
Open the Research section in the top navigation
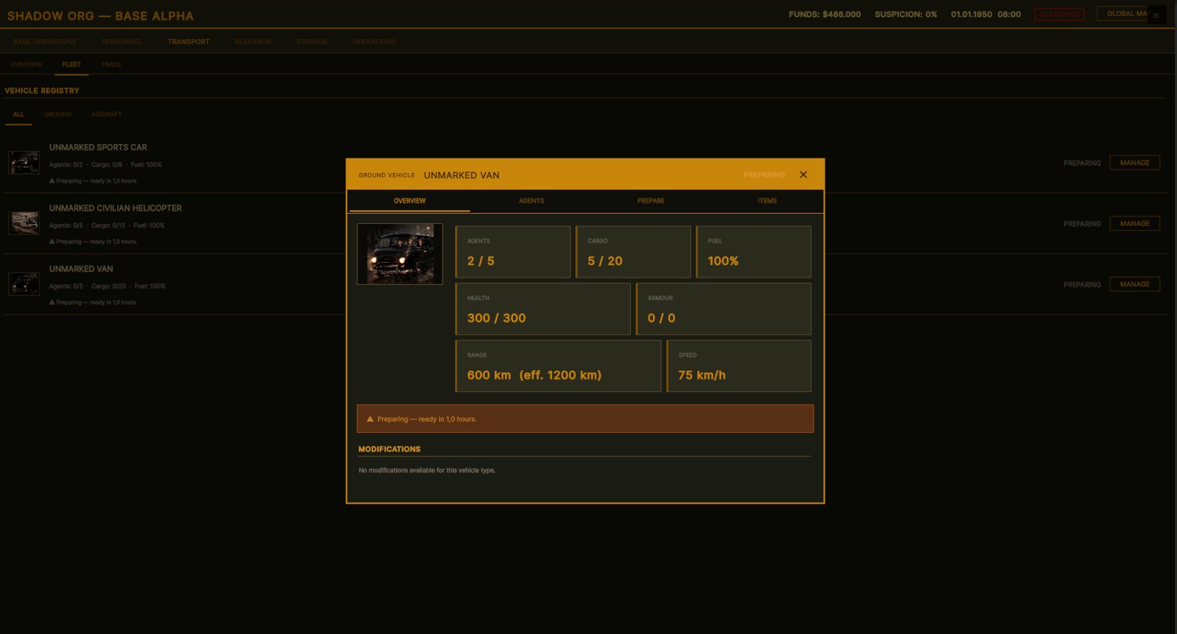coord(252,42)
